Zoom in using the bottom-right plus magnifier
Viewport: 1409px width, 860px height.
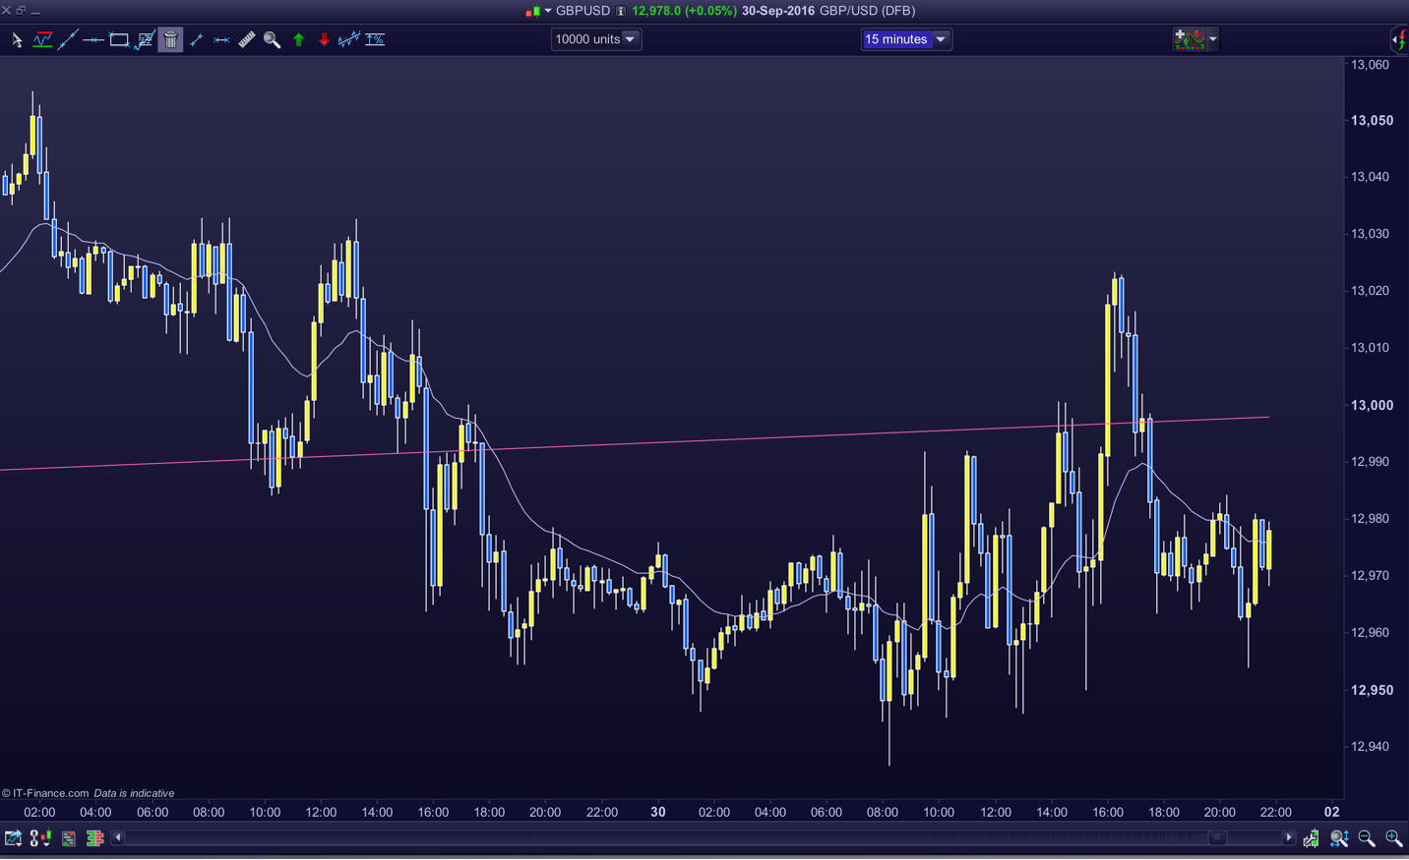click(1394, 838)
